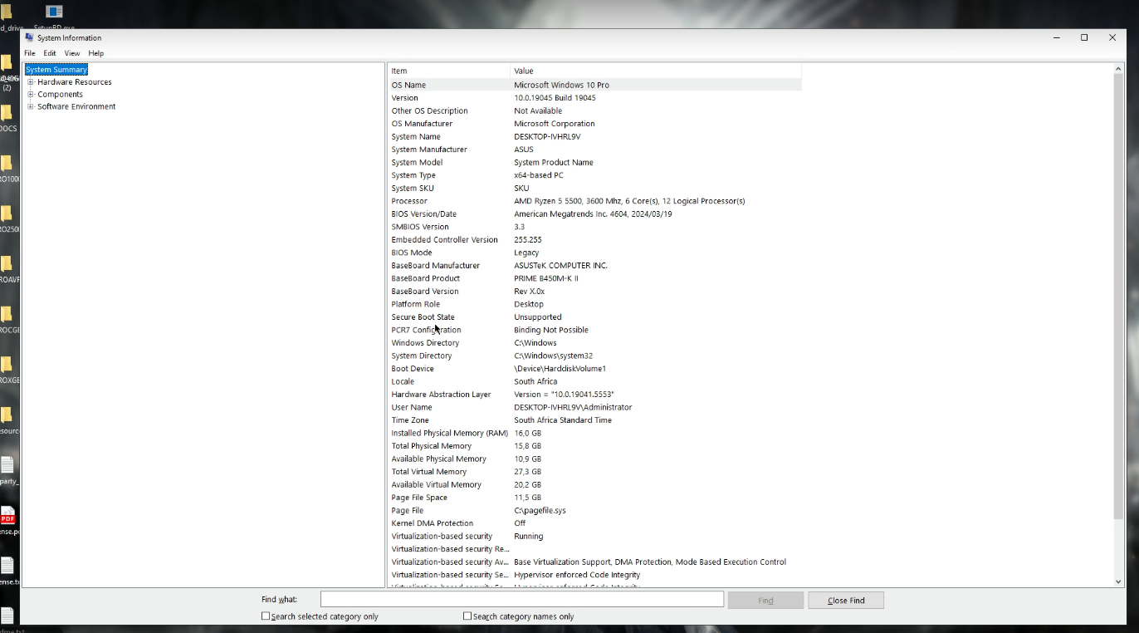
Task: Select the Other OS Description item
Action: tap(429, 110)
